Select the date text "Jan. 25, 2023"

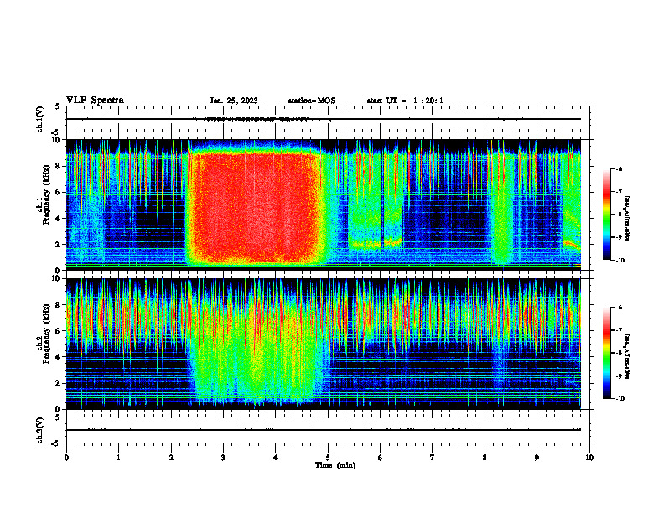click(234, 101)
